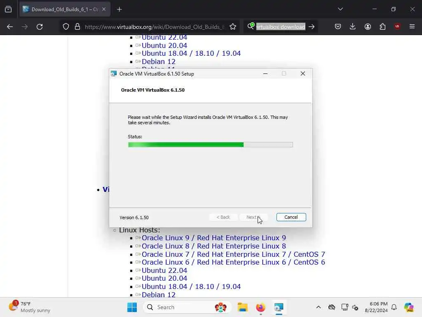Show site security lock info
The image size is (422, 317).
point(77,27)
